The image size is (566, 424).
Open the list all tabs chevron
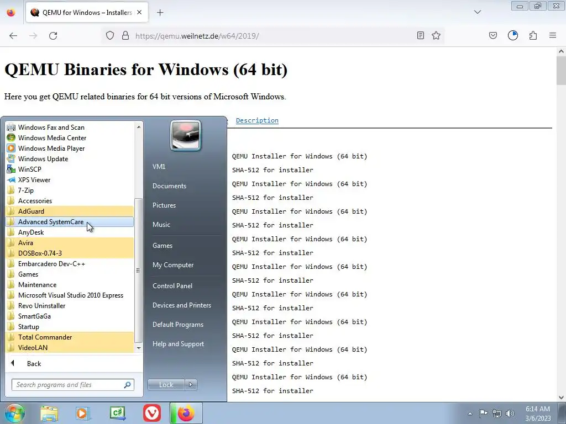(477, 12)
